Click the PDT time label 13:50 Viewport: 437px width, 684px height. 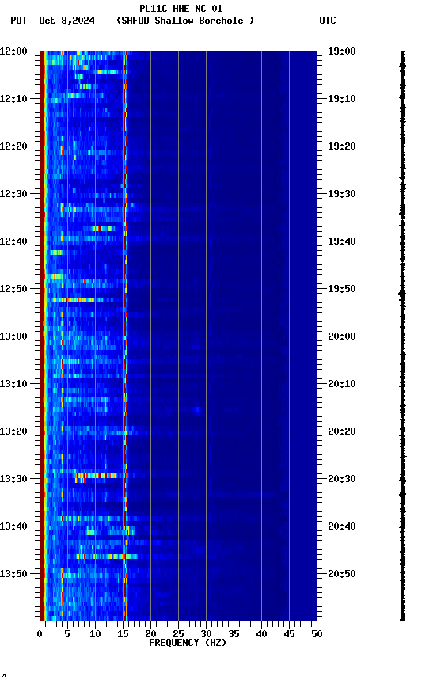(x=13, y=575)
